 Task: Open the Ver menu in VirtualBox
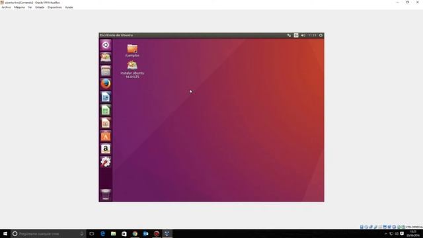coord(30,7)
